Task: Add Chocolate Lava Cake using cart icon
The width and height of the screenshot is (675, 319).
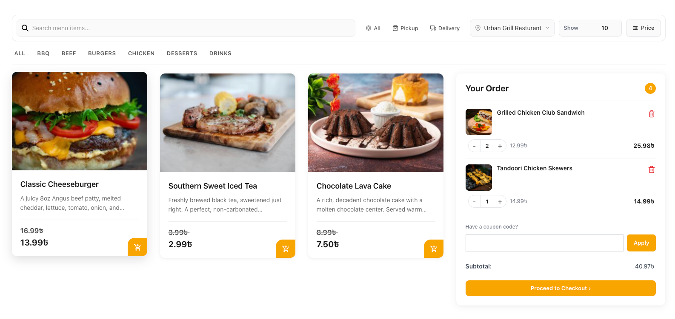Action: click(x=433, y=248)
